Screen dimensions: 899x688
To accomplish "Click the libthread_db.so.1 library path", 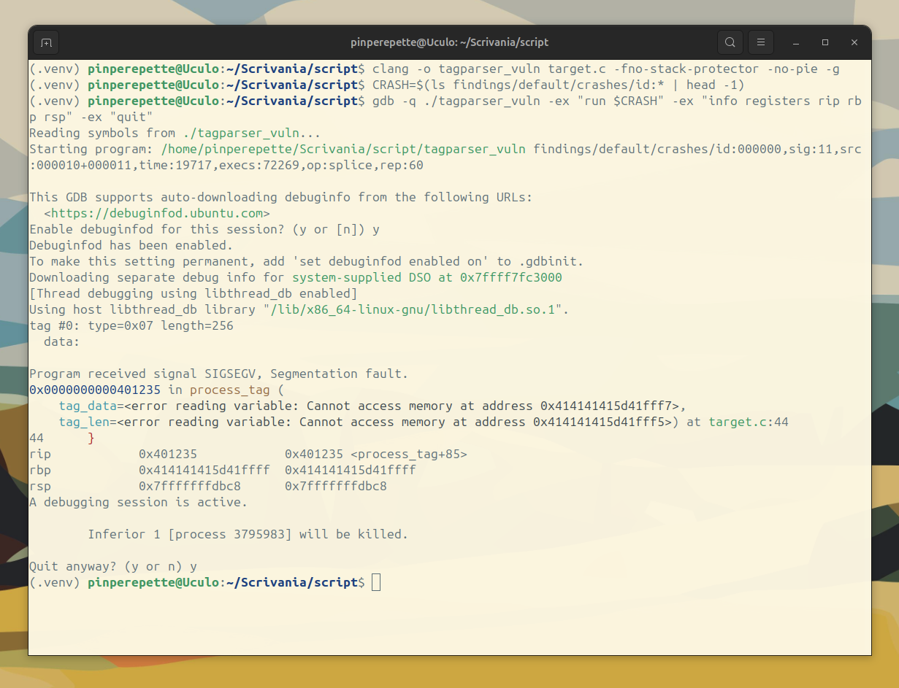I will (415, 309).
